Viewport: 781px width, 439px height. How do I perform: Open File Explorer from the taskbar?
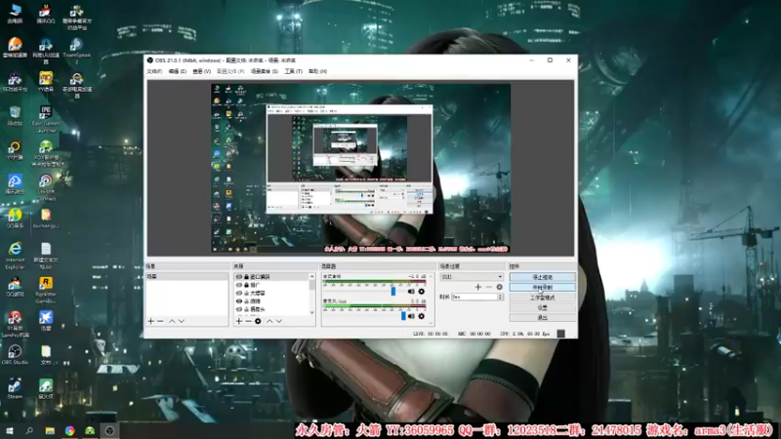50,430
